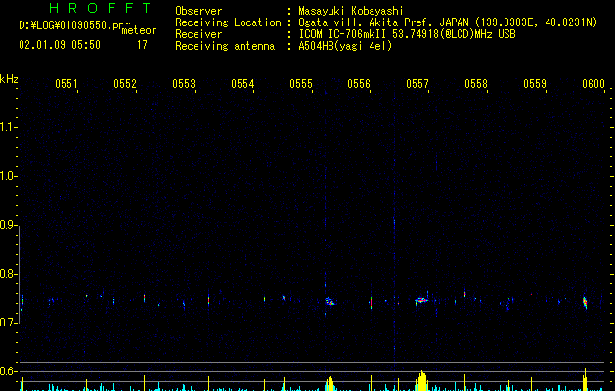Click the 0558 time marker
Screen dimensions: 615x391
476,83
